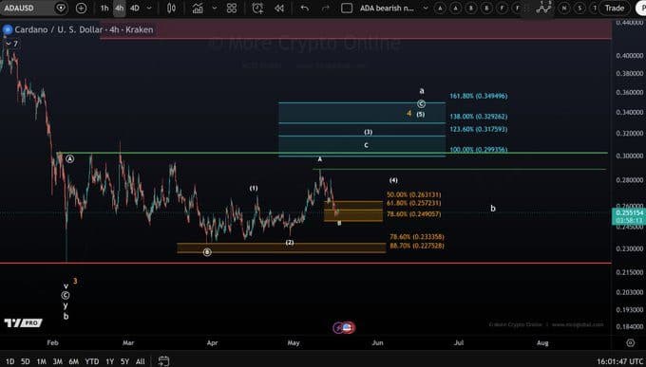Image resolution: width=646 pixels, height=367 pixels.
Task: Click the S circle toolbar button
Action: pos(579,9)
